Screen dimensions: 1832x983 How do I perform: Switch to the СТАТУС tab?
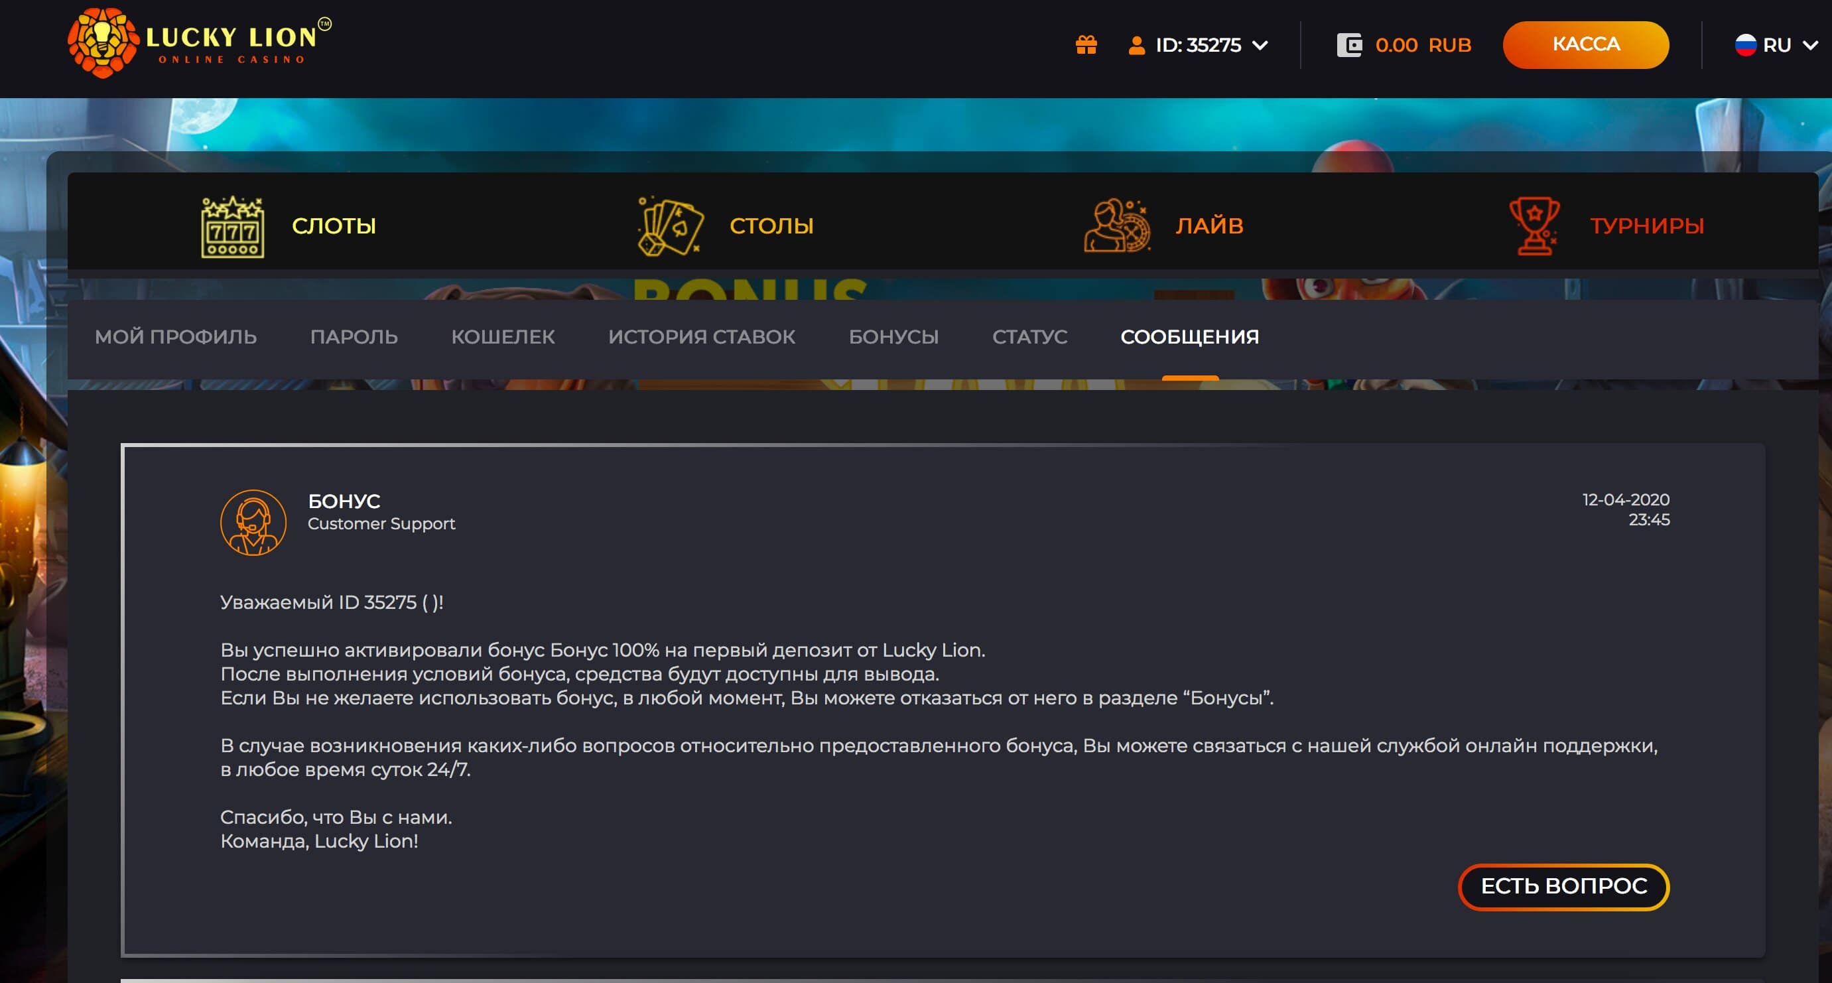pos(1030,337)
